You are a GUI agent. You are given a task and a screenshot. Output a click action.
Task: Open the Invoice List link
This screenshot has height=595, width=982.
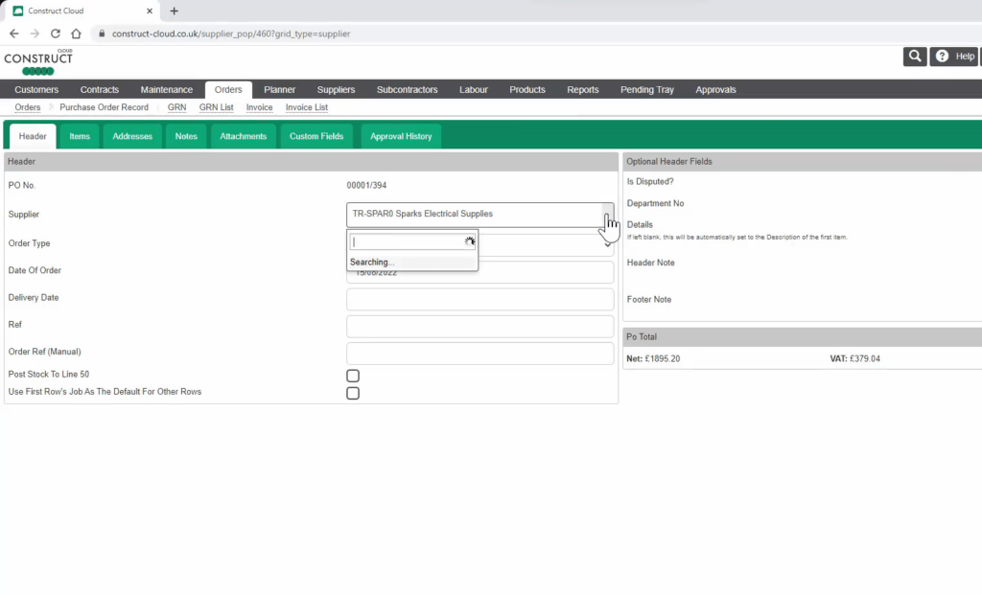(x=306, y=107)
